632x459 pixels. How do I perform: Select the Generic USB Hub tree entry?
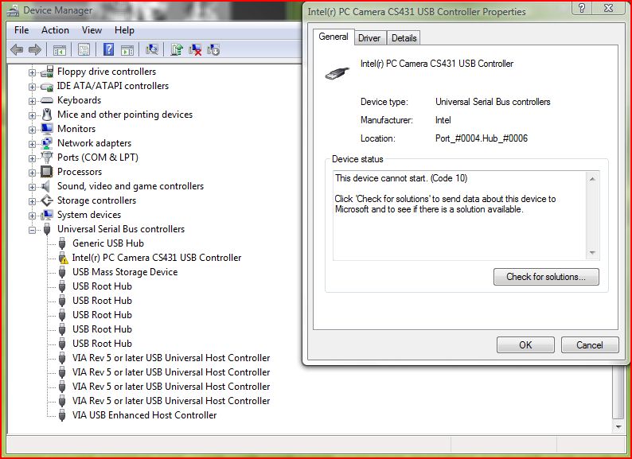(108, 243)
